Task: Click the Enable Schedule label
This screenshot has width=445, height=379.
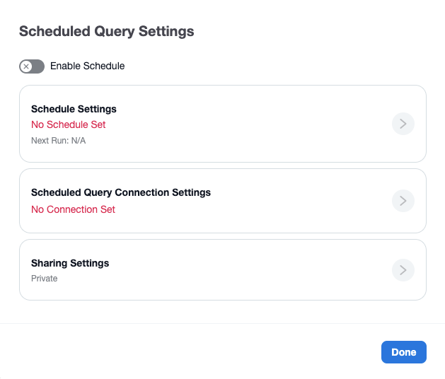Action: 88,66
